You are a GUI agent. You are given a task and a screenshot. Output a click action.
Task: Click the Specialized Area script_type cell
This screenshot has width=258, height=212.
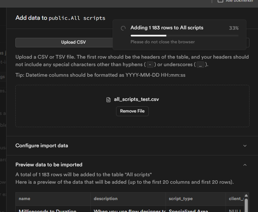tap(188, 210)
